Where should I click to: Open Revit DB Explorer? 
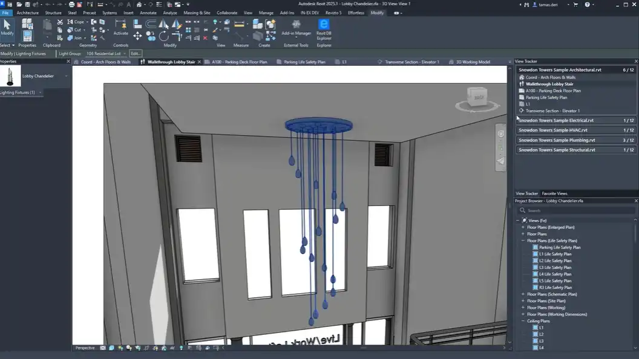(324, 29)
